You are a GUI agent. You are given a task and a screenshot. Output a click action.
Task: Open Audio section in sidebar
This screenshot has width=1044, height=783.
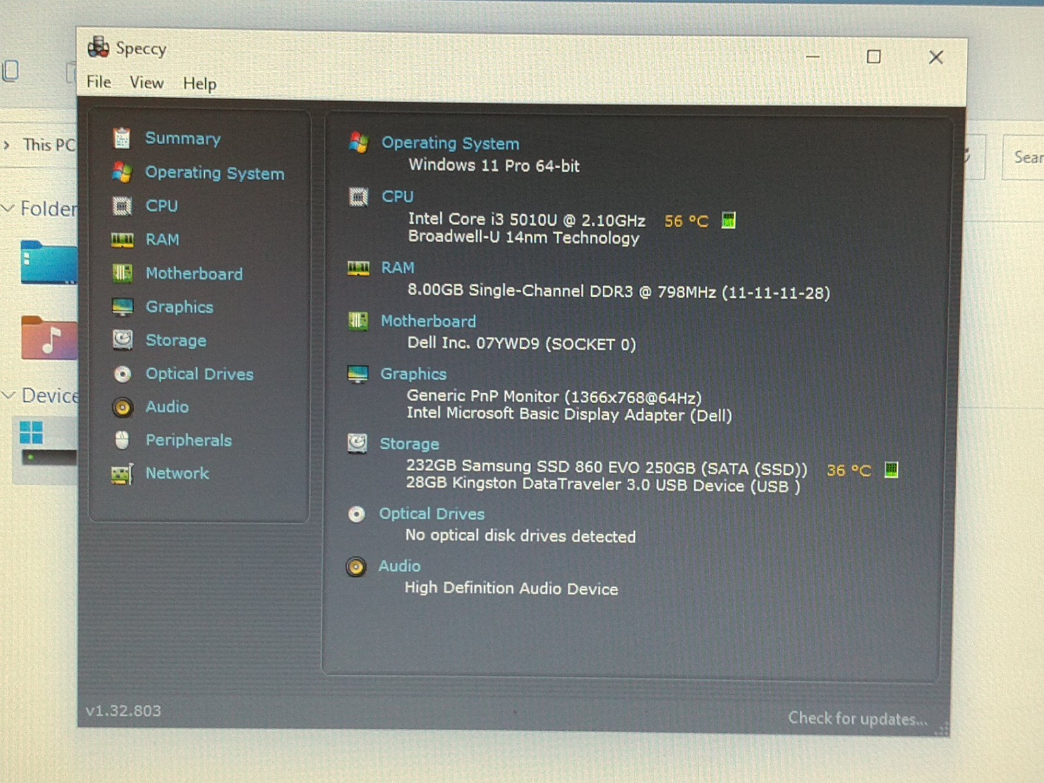pos(167,407)
